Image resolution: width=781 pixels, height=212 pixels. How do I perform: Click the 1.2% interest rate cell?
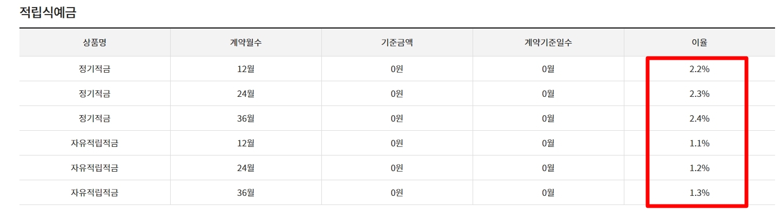(699, 168)
